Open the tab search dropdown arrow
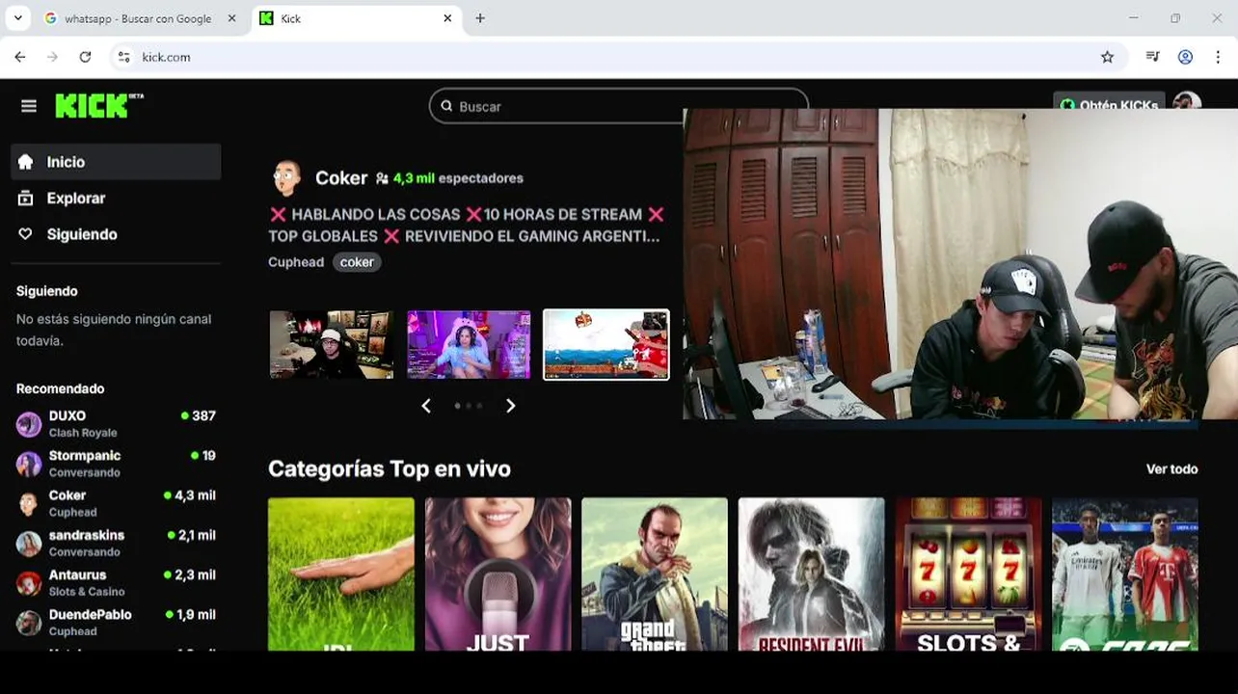 pos(17,18)
